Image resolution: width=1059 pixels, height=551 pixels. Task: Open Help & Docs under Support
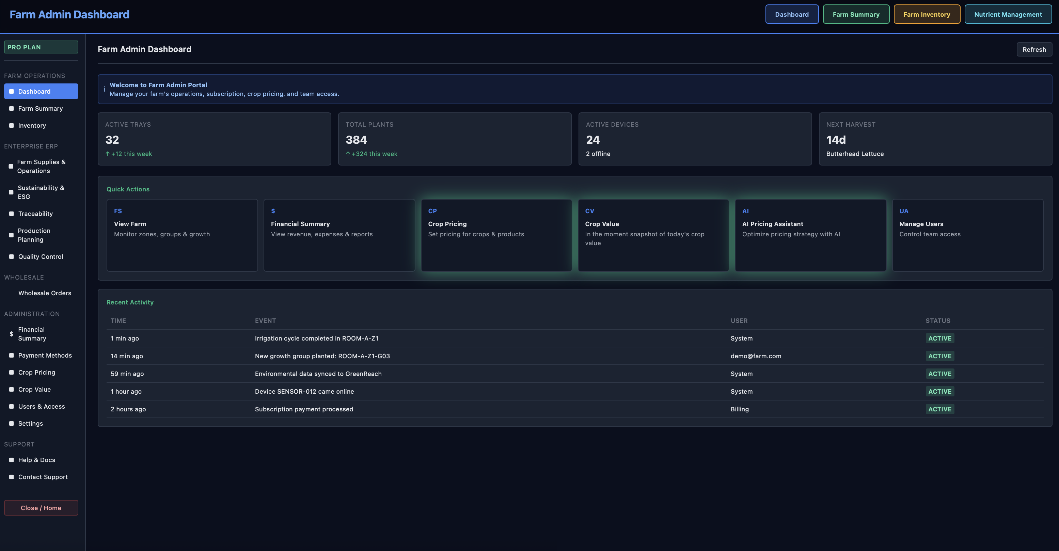(36, 460)
